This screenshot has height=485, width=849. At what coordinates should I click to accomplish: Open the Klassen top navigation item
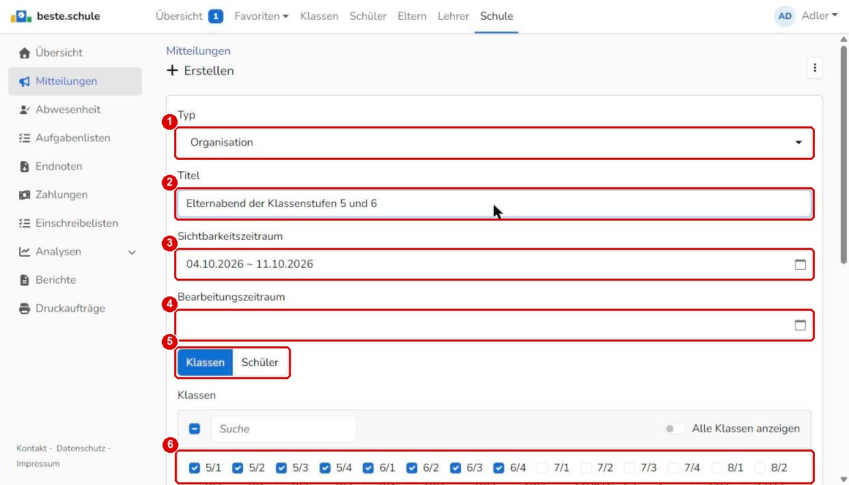319,16
